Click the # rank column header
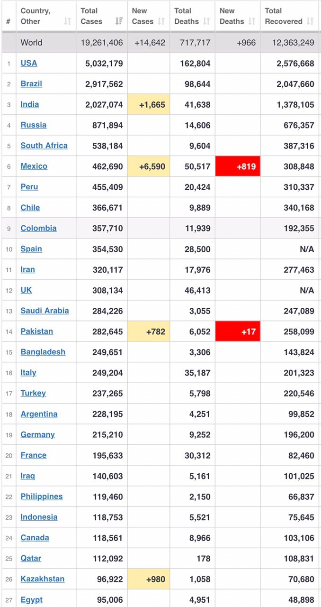The height and width of the screenshot is (607, 321). (8, 21)
